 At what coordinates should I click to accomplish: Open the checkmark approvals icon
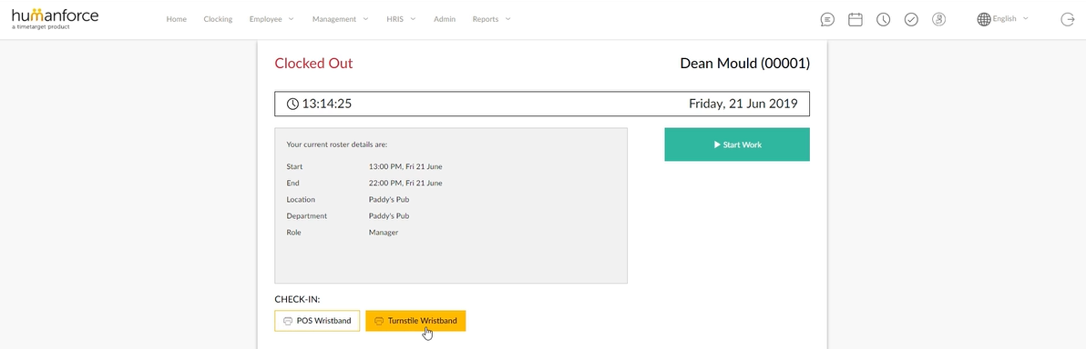tap(911, 19)
